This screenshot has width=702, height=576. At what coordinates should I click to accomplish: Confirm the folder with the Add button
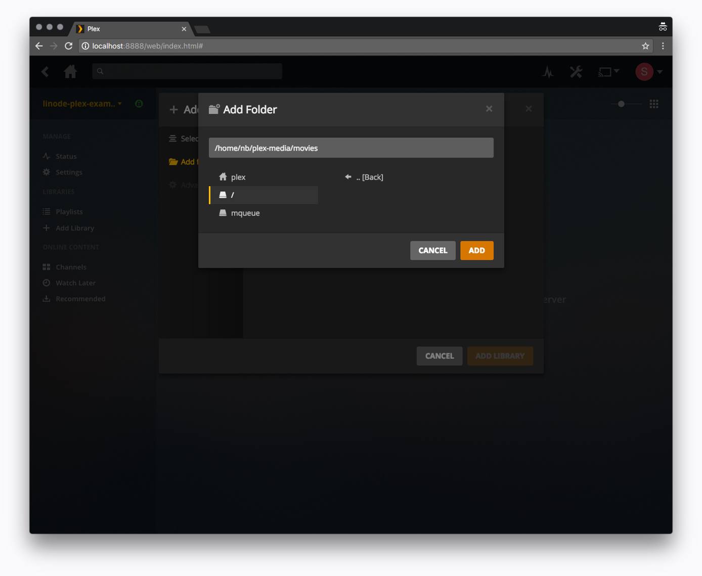coord(476,250)
